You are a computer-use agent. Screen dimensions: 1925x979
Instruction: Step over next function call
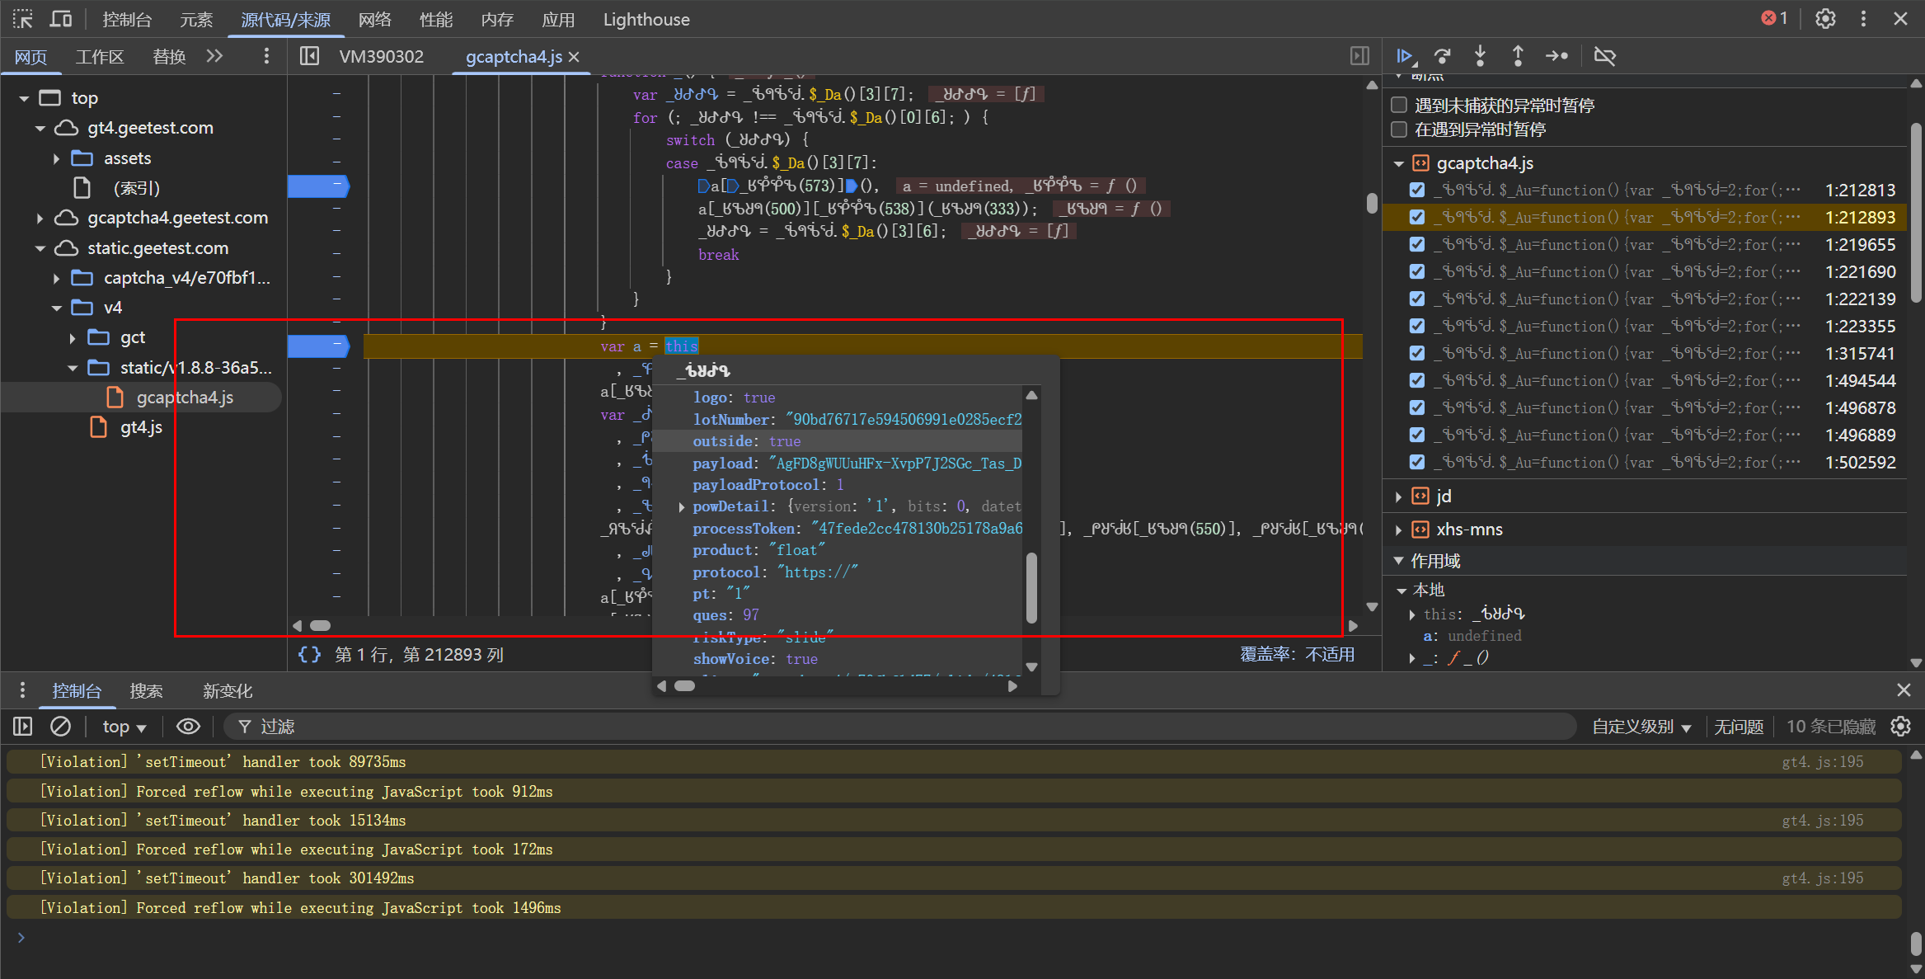(1442, 56)
